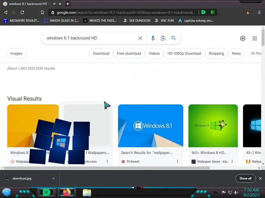Open the green Windows 8 frog thumbnail

(213, 126)
